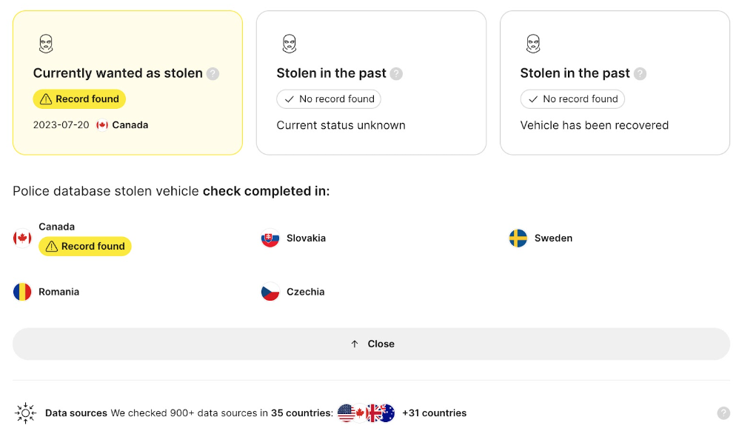Click the Sweden flag icon
Screen dimensions: 736x434
pyautogui.click(x=518, y=238)
